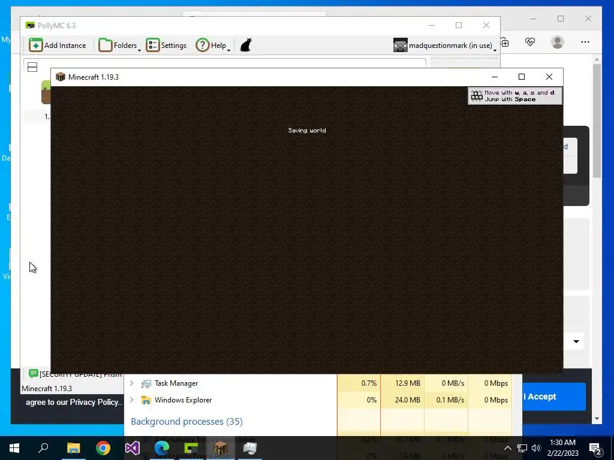The width and height of the screenshot is (614, 460).
Task: Switch to Minecraft on the taskbar
Action: pyautogui.click(x=221, y=448)
